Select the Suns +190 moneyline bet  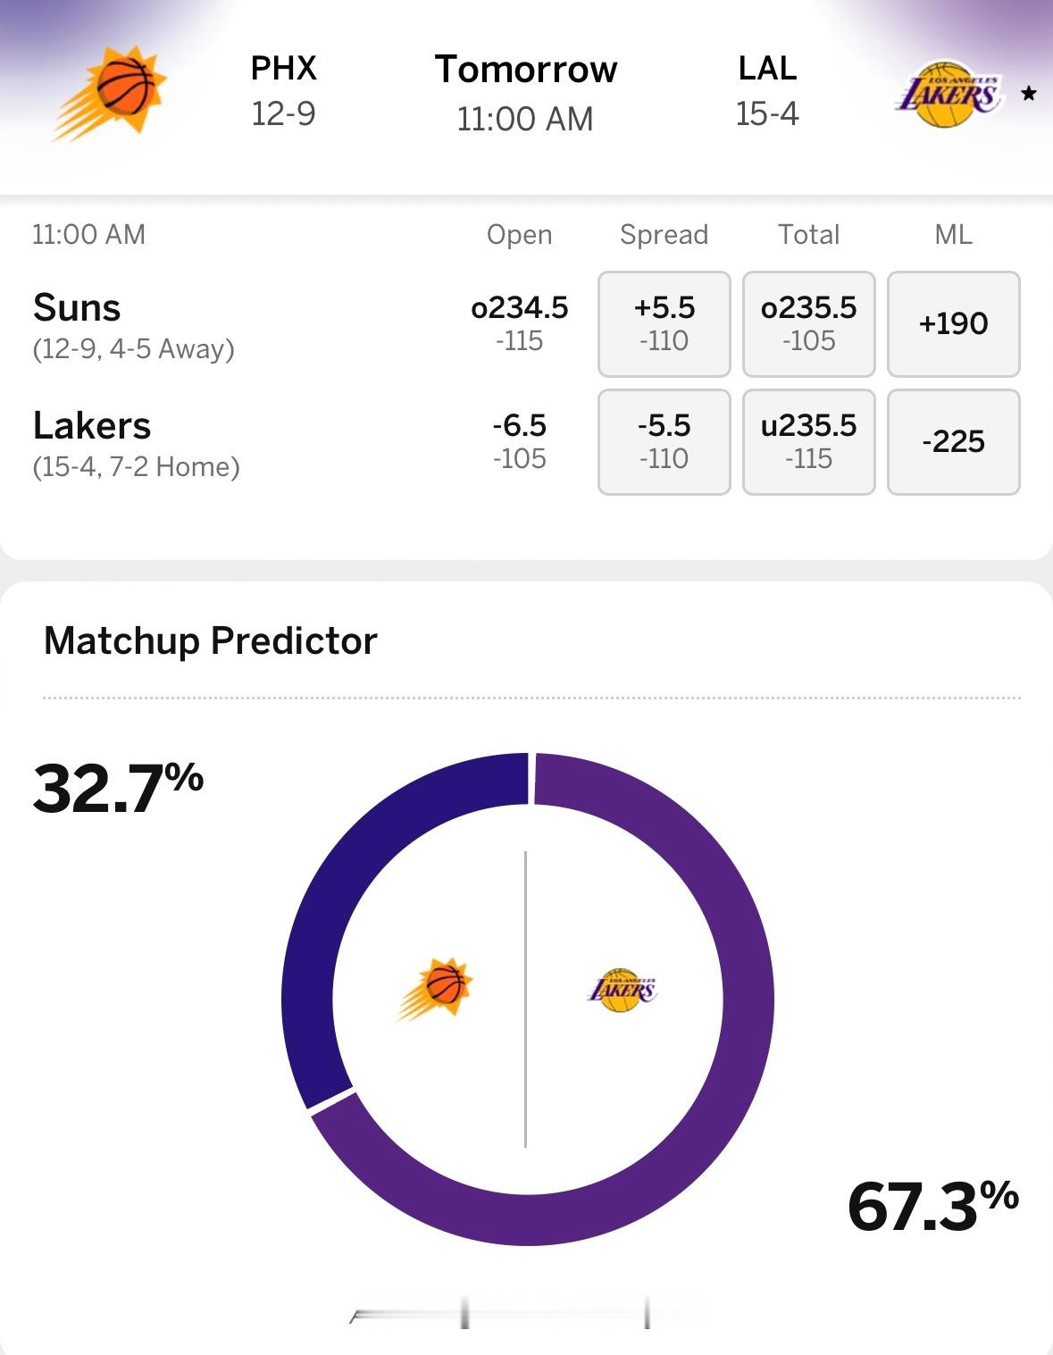point(953,323)
